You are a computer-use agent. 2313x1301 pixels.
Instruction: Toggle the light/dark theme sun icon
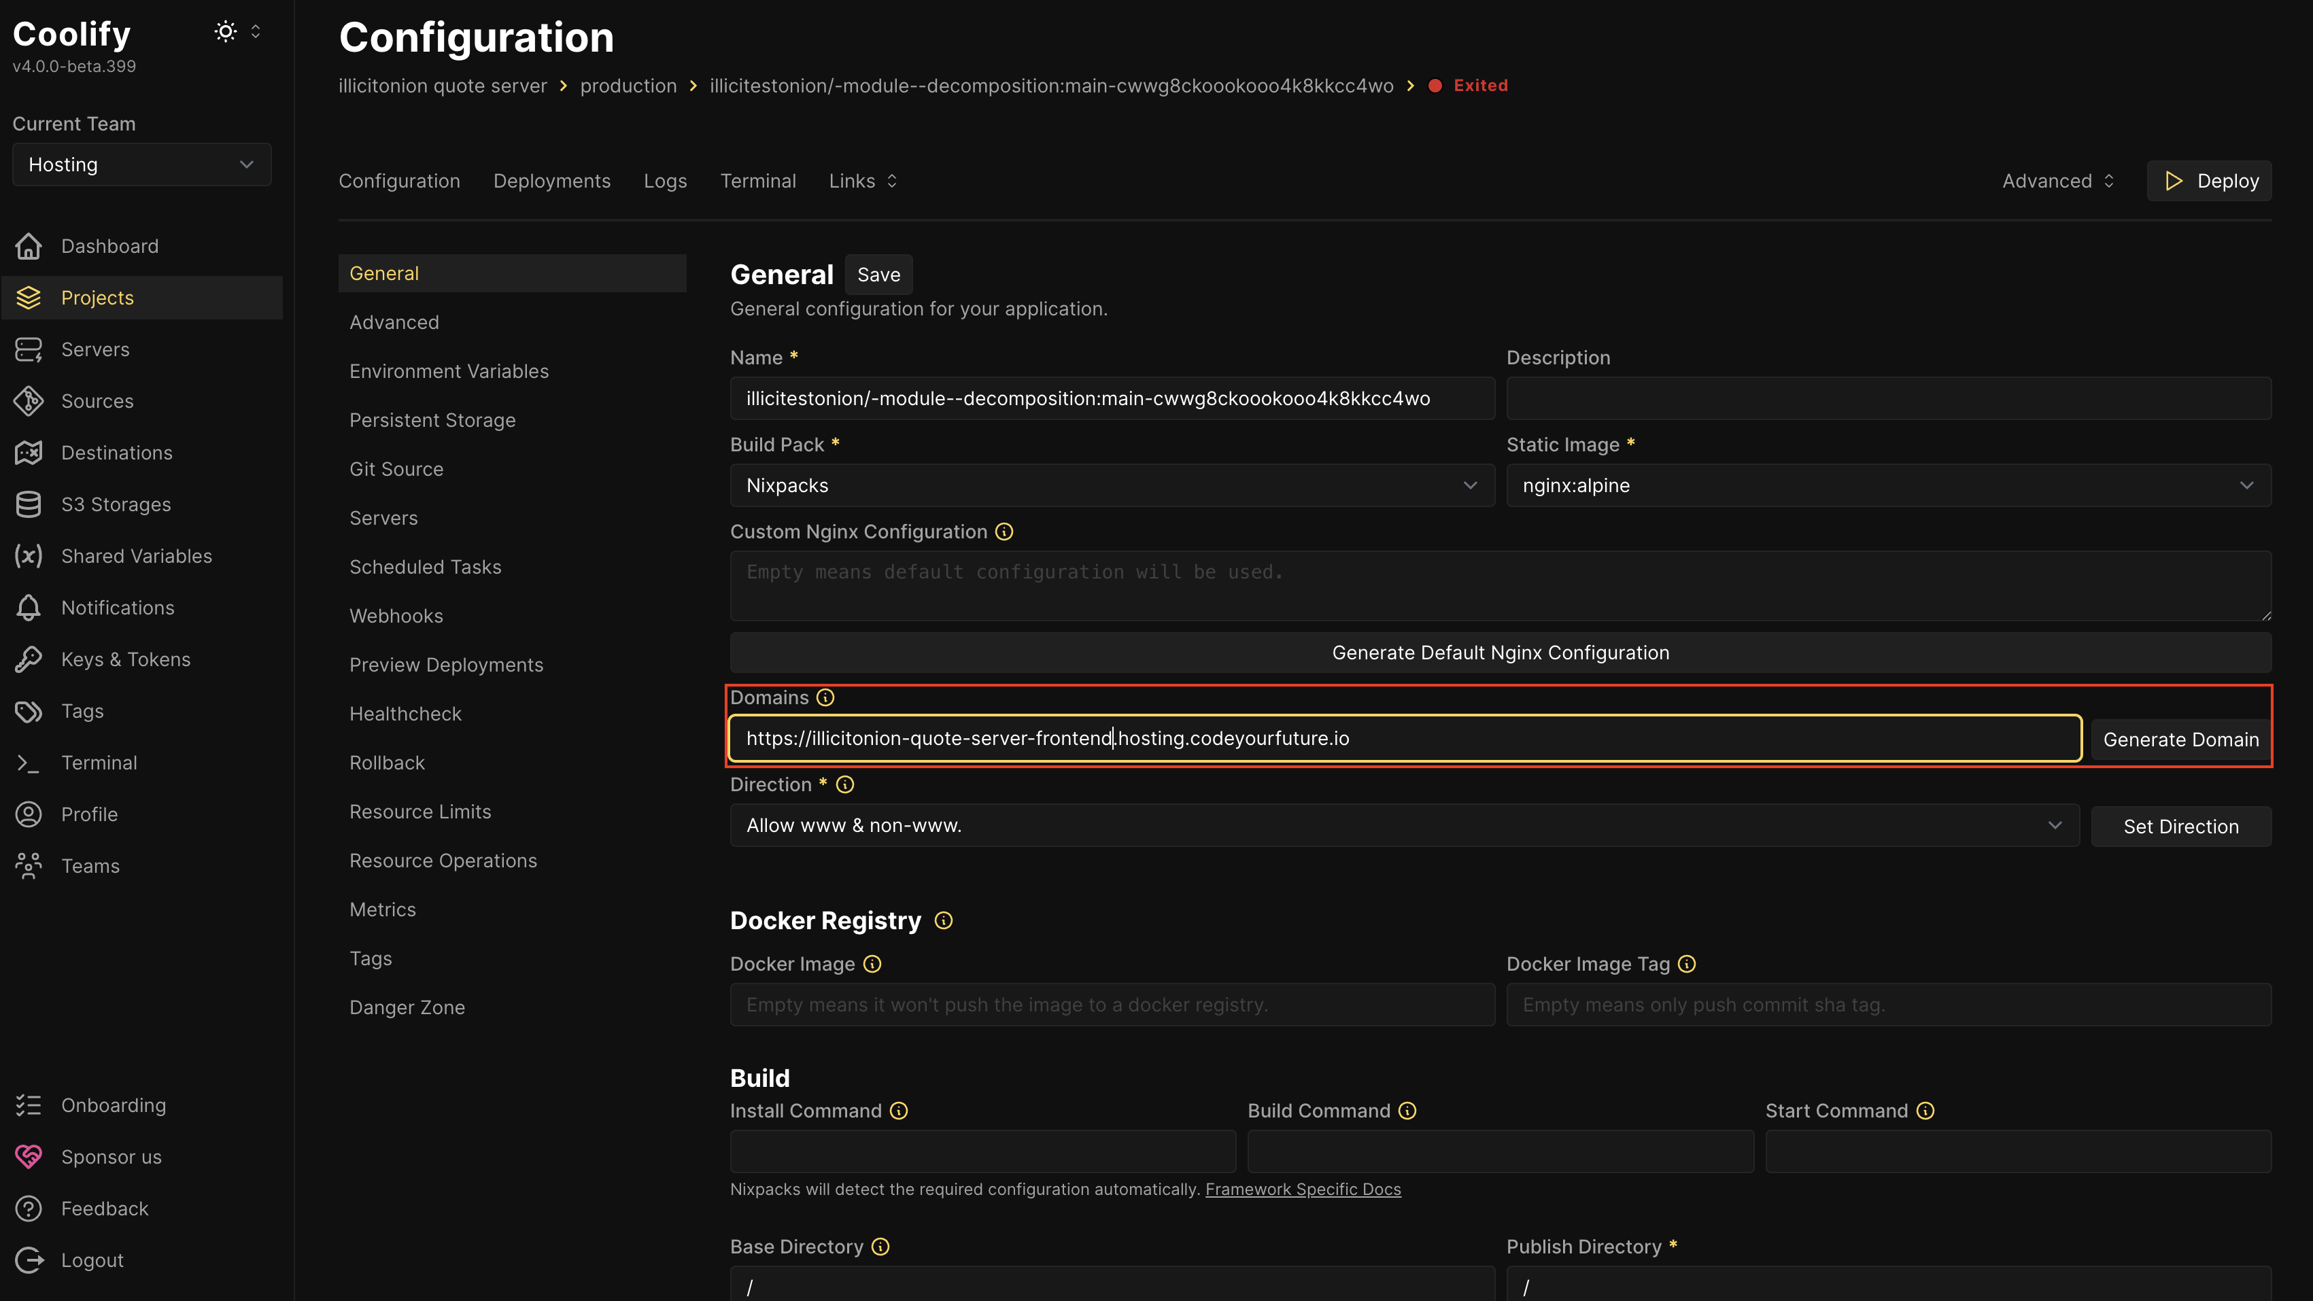coord(225,33)
